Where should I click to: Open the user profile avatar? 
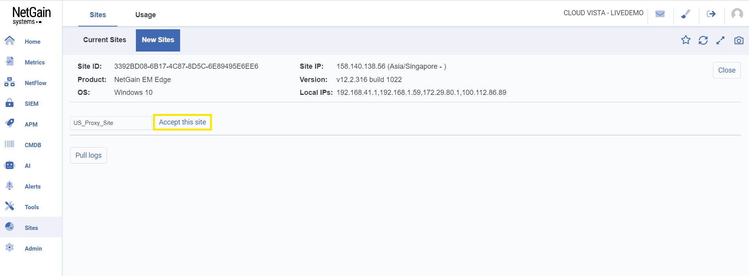tap(737, 14)
